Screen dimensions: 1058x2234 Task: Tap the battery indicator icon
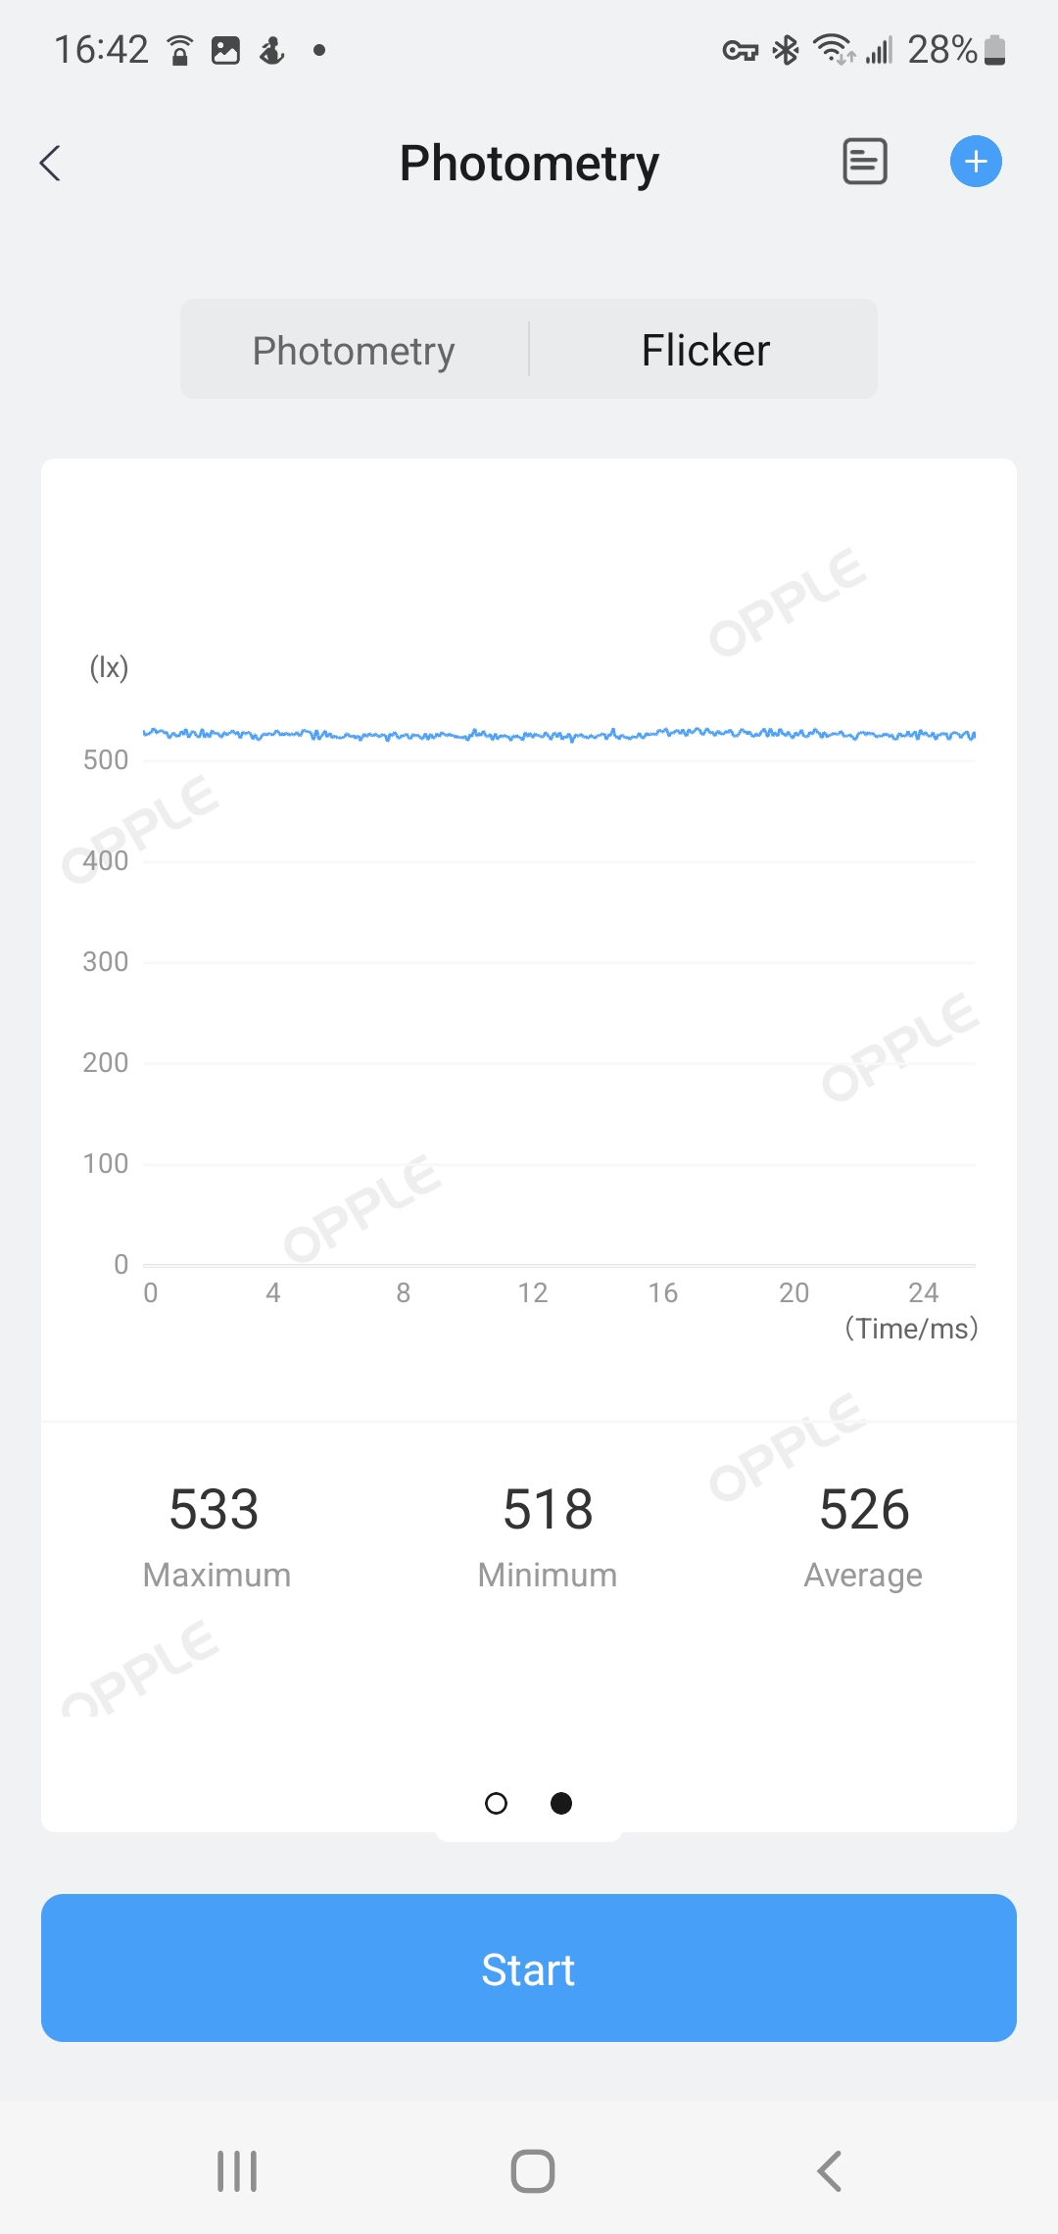994,50
